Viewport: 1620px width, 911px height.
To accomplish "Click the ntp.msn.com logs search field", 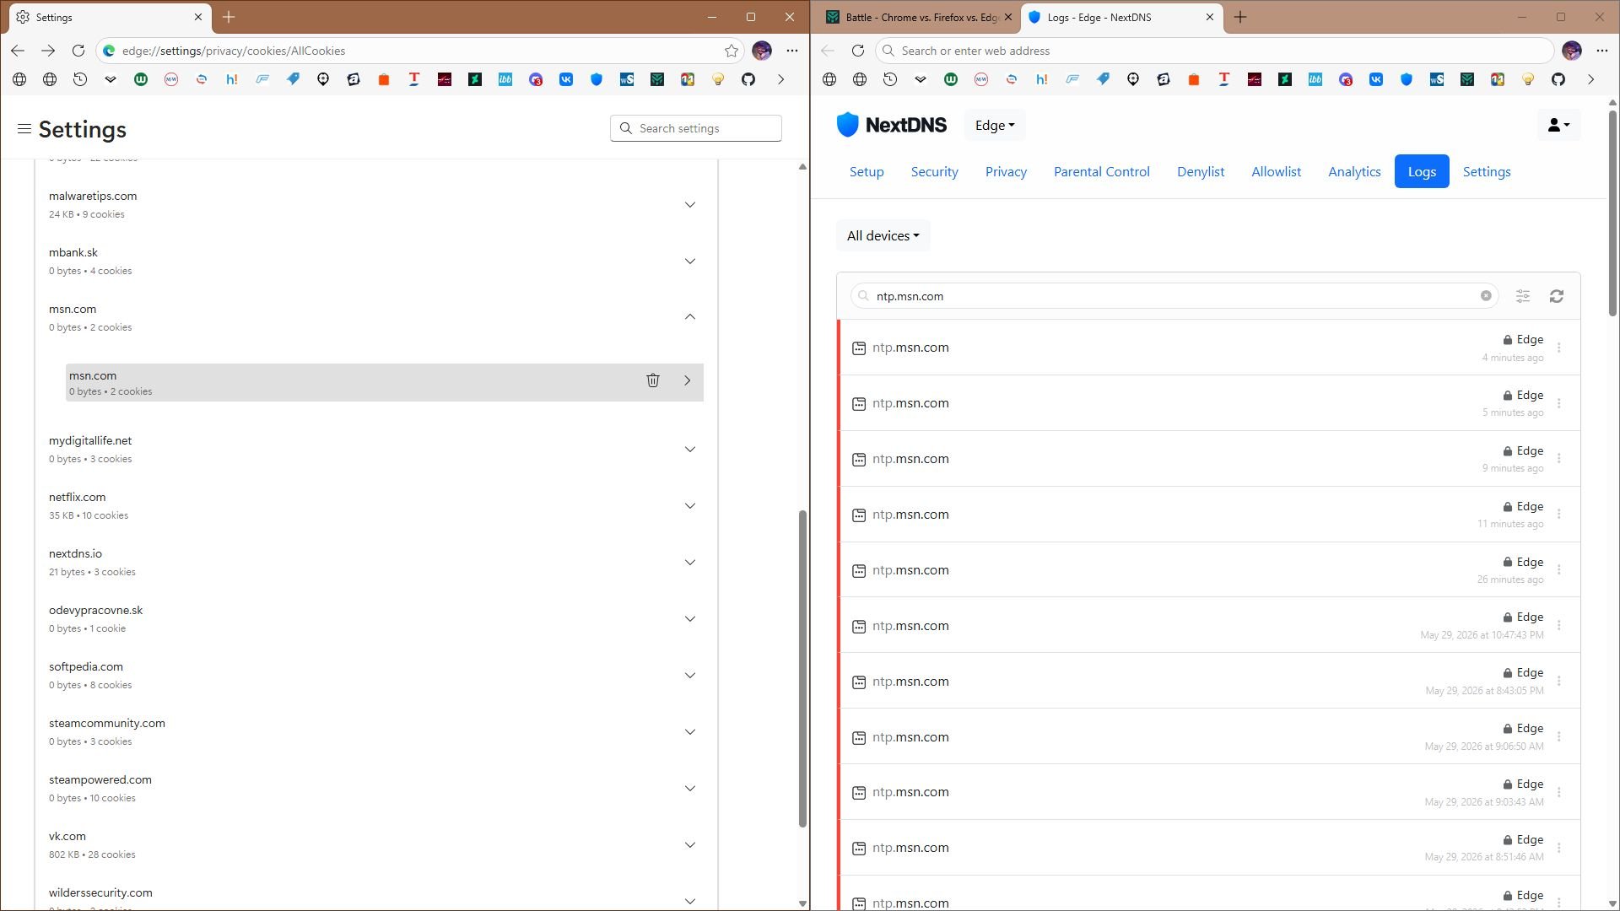I will 1174,296.
